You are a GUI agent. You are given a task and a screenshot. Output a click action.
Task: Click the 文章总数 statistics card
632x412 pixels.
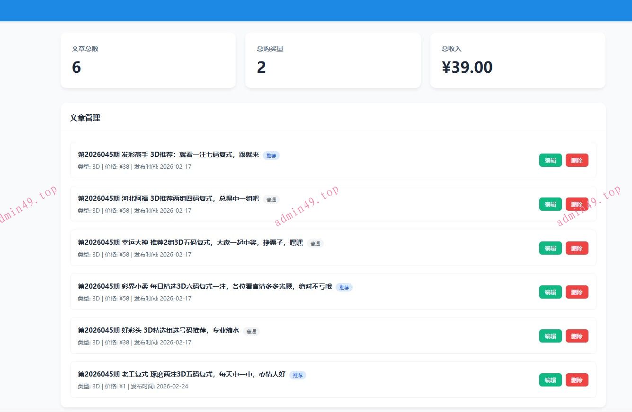[x=148, y=60]
